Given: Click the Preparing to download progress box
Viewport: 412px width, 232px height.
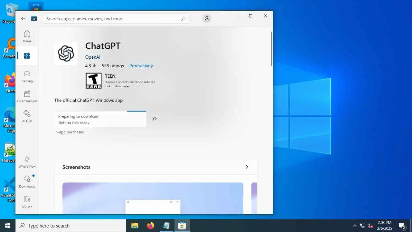Looking at the screenshot, I should [100, 119].
